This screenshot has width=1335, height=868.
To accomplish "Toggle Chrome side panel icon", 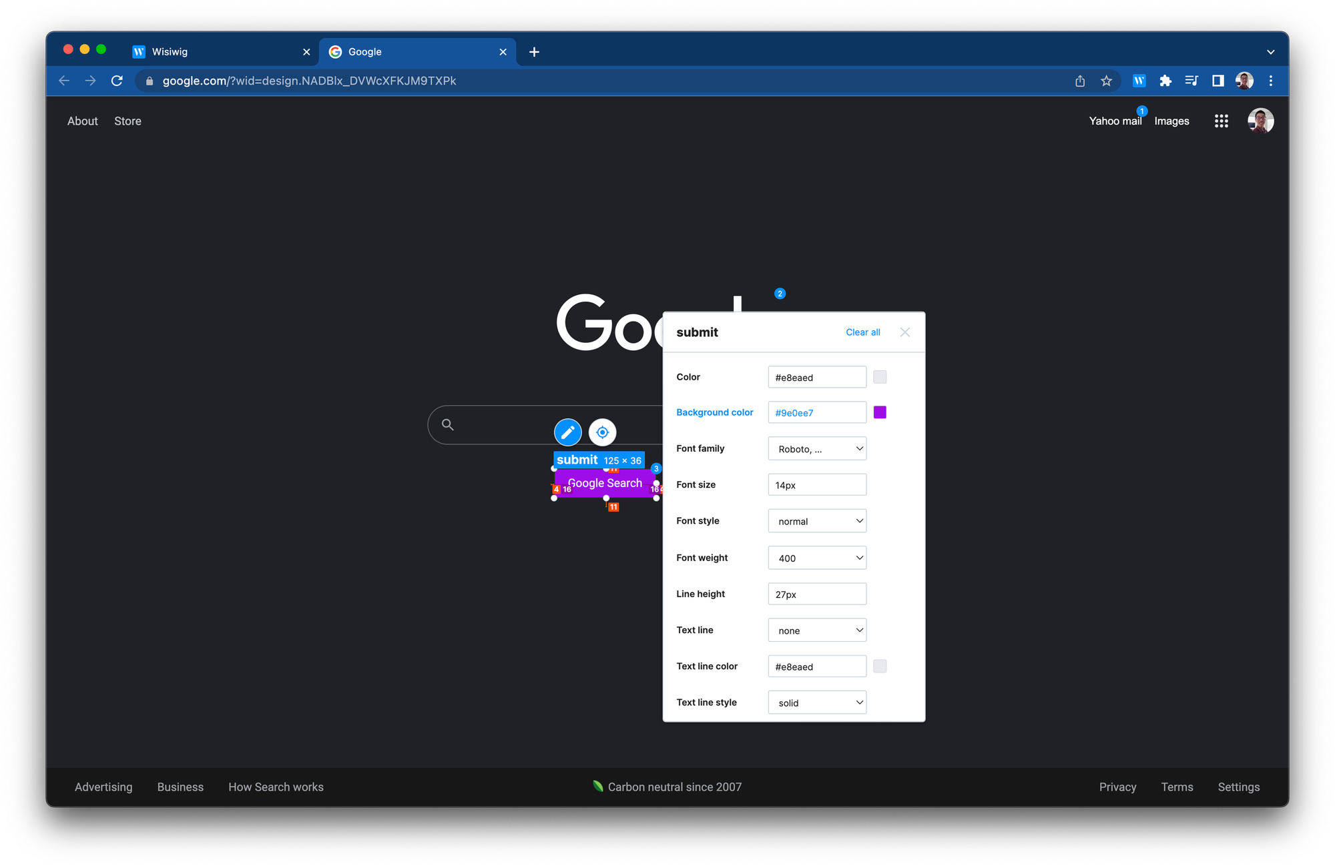I will [x=1218, y=81].
